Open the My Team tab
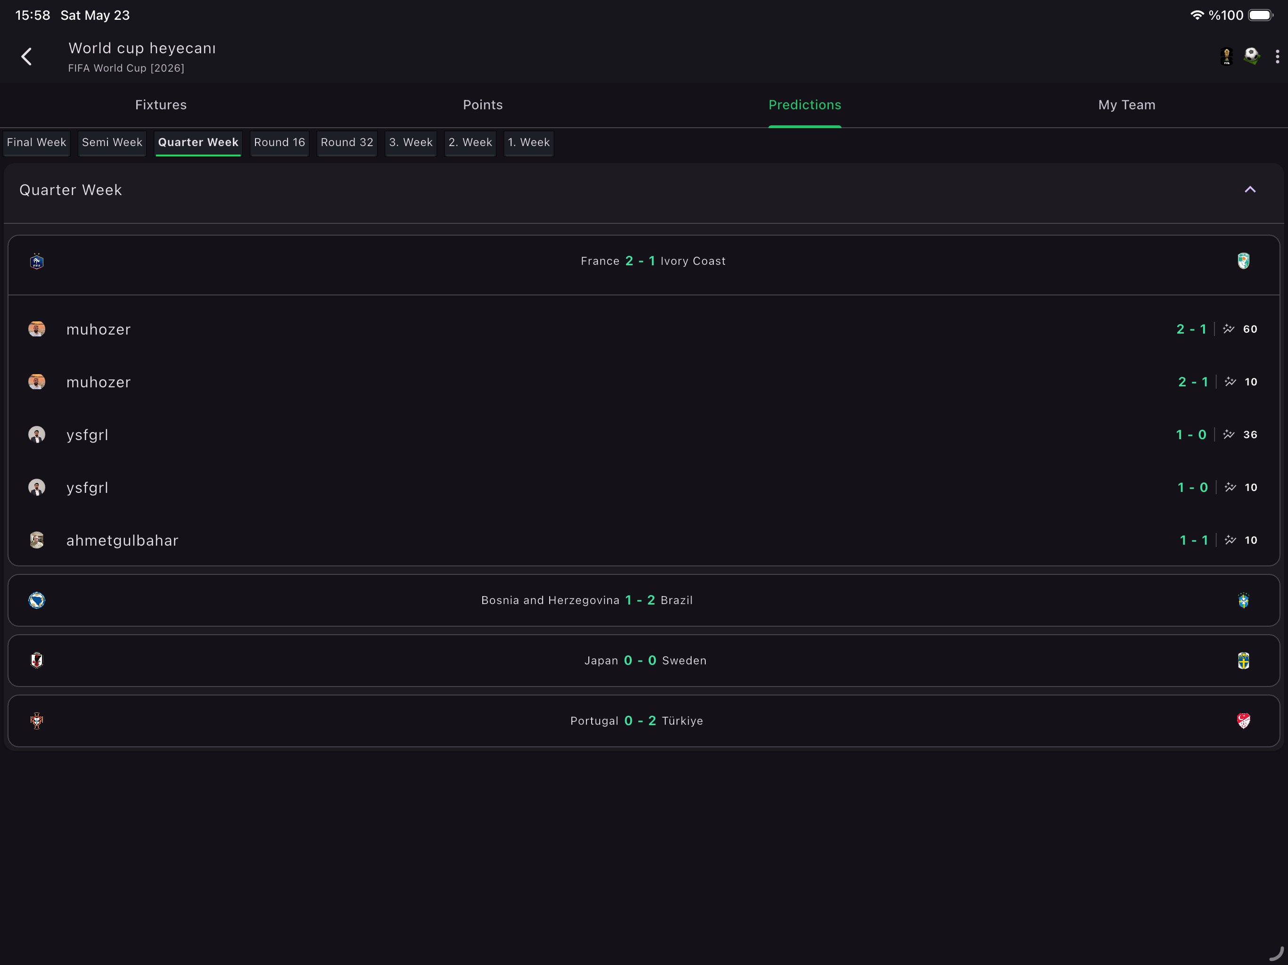Image resolution: width=1288 pixels, height=965 pixels. (1127, 105)
